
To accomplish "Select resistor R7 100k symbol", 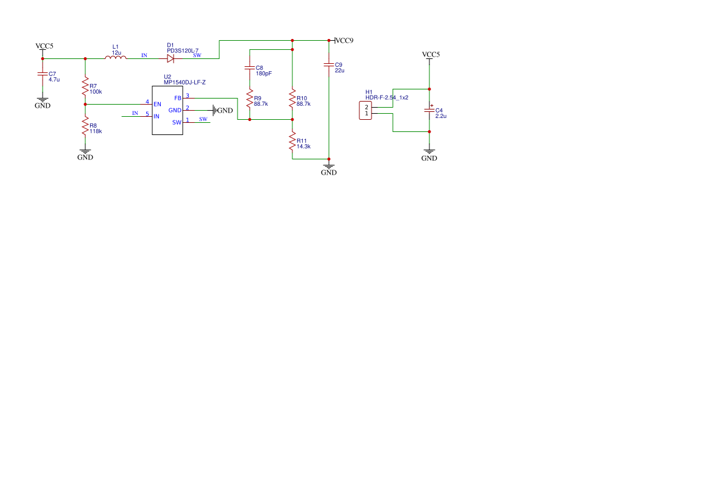I will coord(85,86).
